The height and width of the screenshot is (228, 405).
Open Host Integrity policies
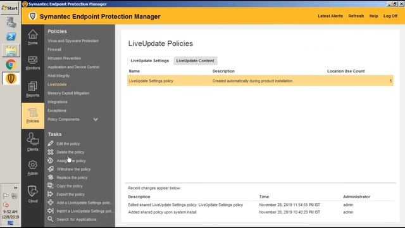pyautogui.click(x=59, y=76)
